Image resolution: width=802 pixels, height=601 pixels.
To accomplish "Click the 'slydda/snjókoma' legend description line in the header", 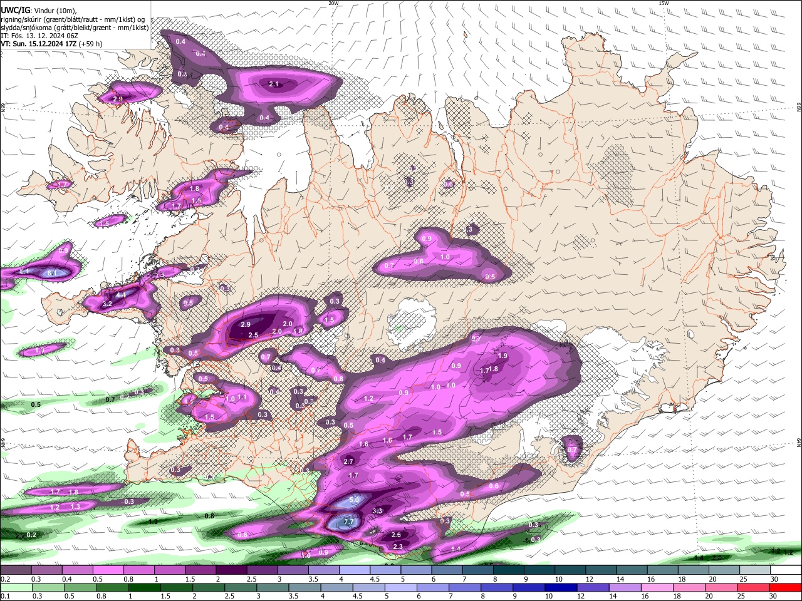I will coord(75,28).
